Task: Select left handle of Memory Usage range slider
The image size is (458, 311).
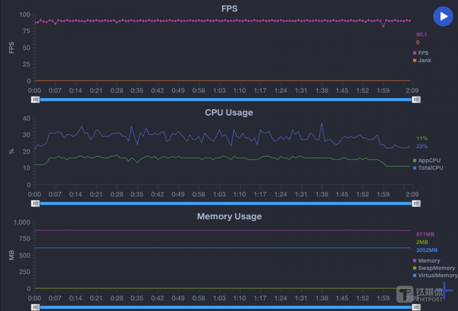Action: (x=35, y=307)
